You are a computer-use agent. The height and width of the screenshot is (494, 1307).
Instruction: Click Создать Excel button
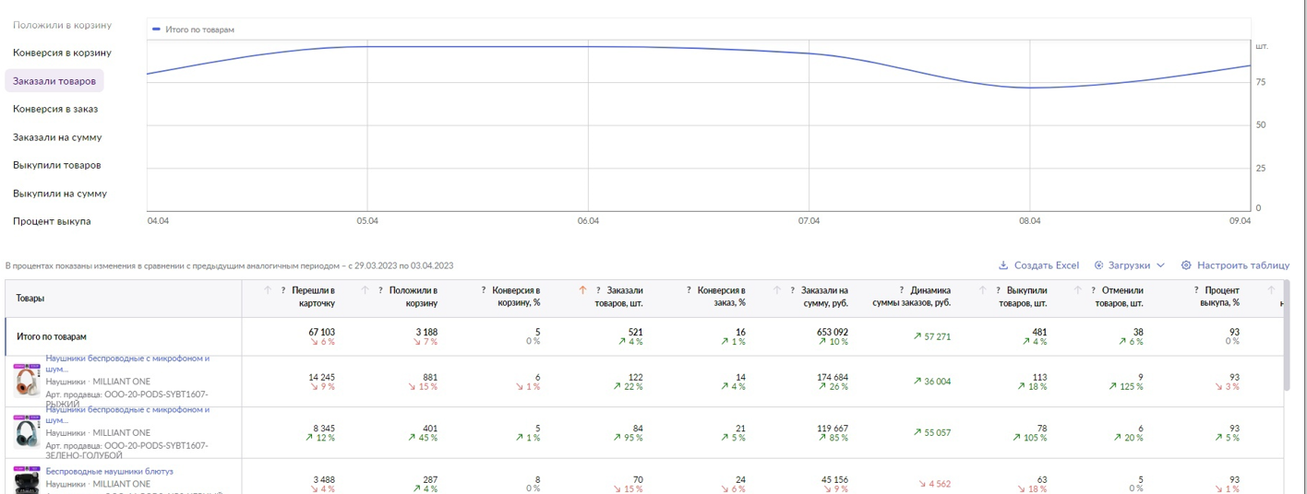point(1038,265)
